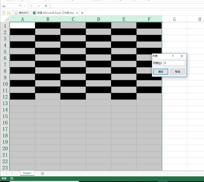
Task: Open the yellow folder icon
Action: (9, 13)
